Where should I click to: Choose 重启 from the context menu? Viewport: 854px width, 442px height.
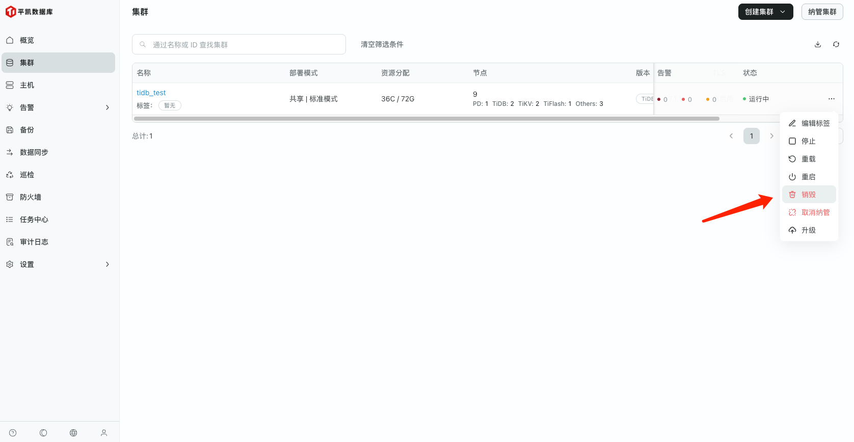(x=809, y=177)
